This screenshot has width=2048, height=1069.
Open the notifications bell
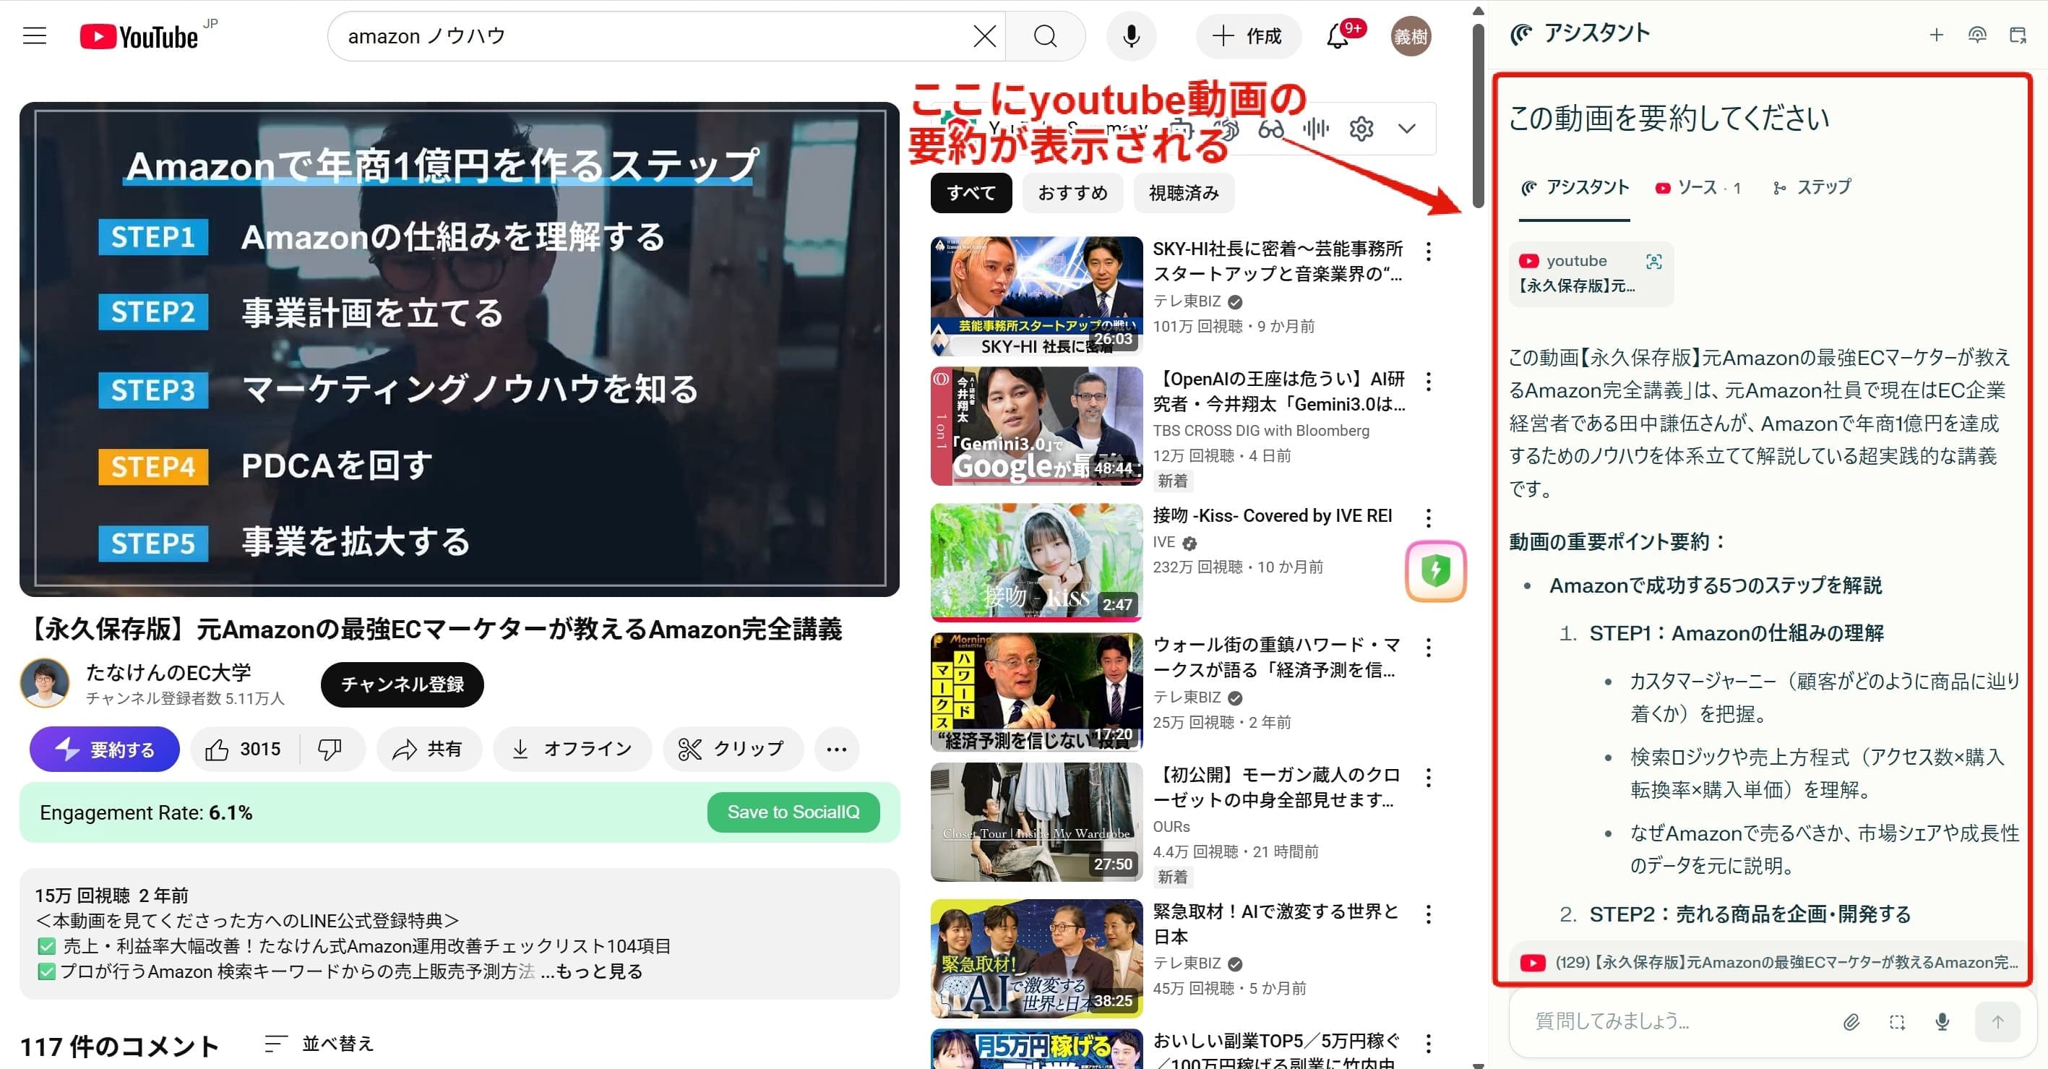1337,37
